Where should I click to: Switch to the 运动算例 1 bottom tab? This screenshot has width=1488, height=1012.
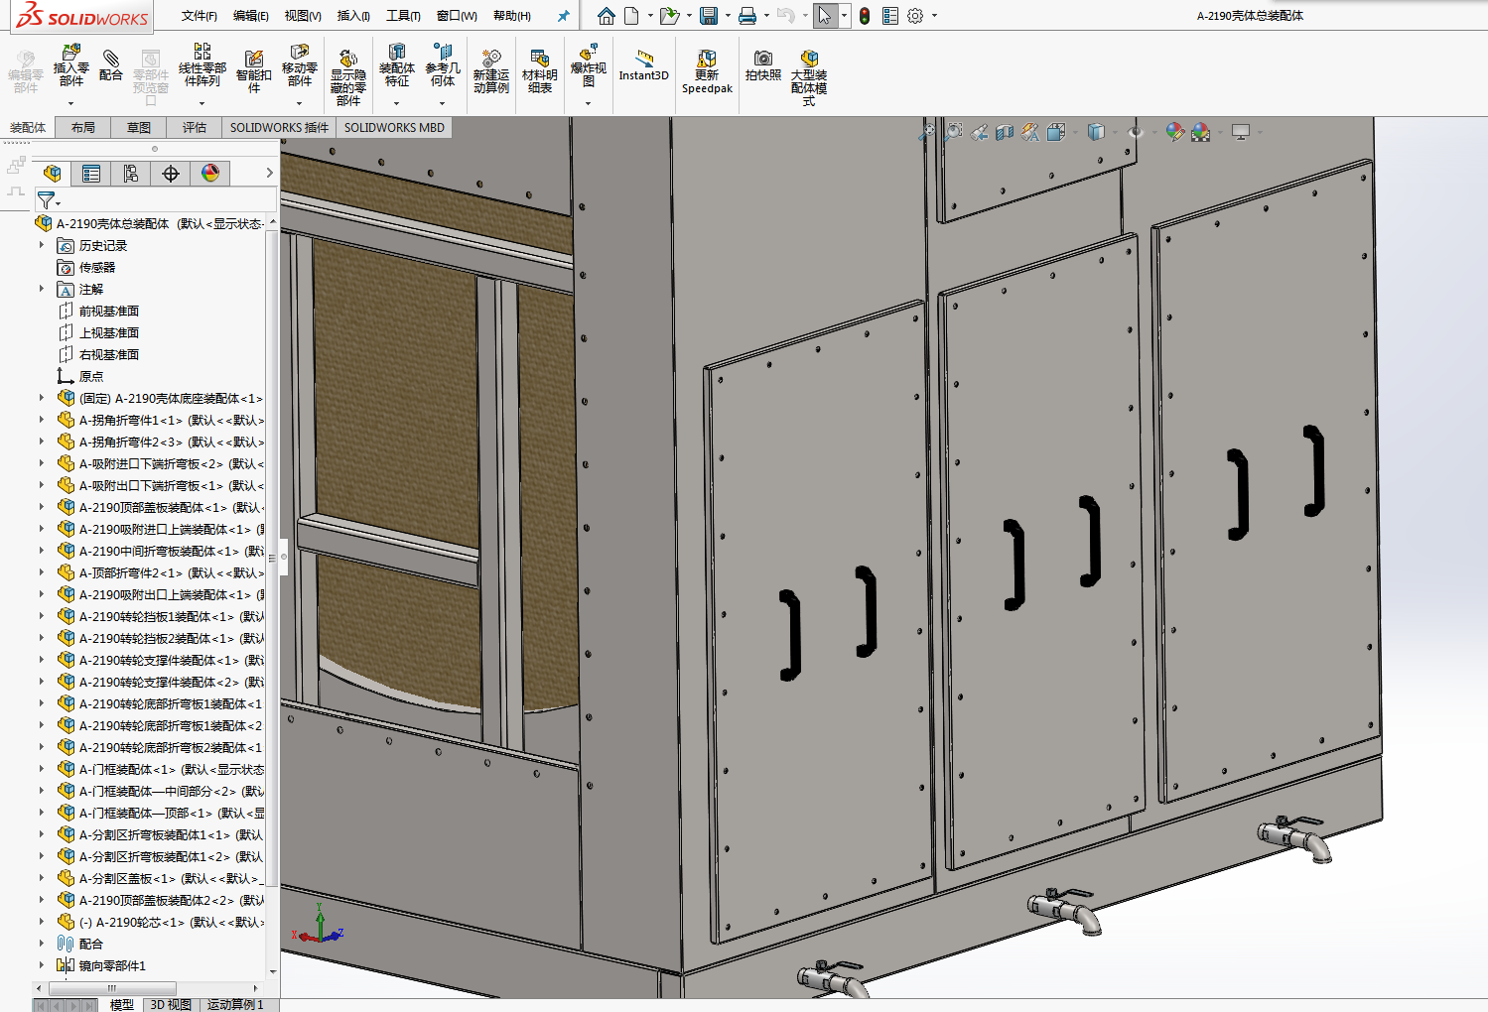[235, 1005]
